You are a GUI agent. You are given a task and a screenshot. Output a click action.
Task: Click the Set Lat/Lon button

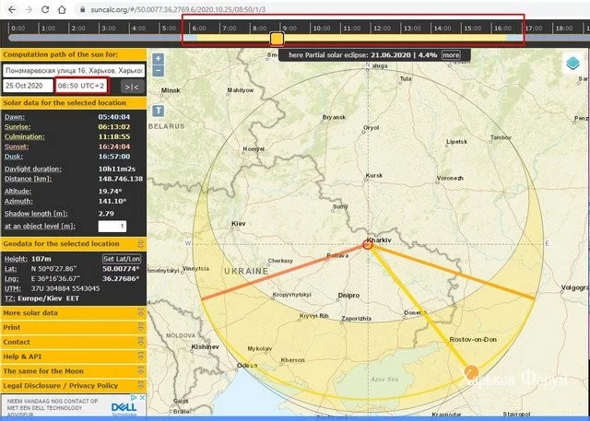pyautogui.click(x=121, y=258)
